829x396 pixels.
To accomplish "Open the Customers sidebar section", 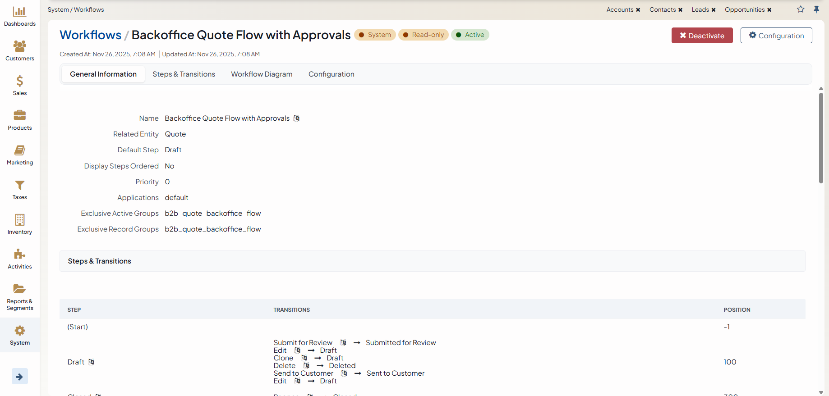I will click(x=19, y=50).
